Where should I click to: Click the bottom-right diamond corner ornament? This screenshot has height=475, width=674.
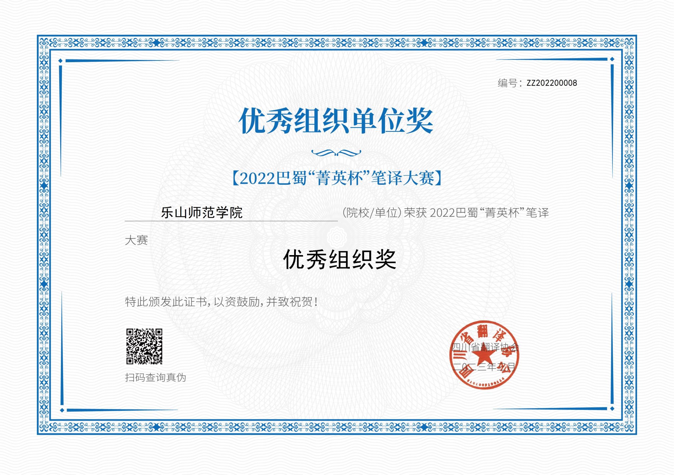(x=612, y=409)
